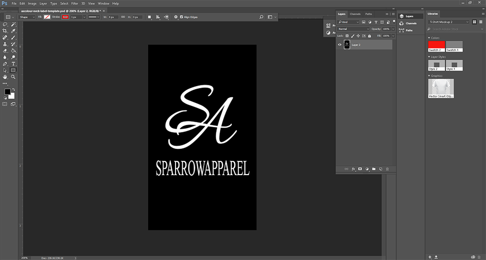Select the red Swatch 2 library color
The width and height of the screenshot is (486, 260).
tap(436, 46)
